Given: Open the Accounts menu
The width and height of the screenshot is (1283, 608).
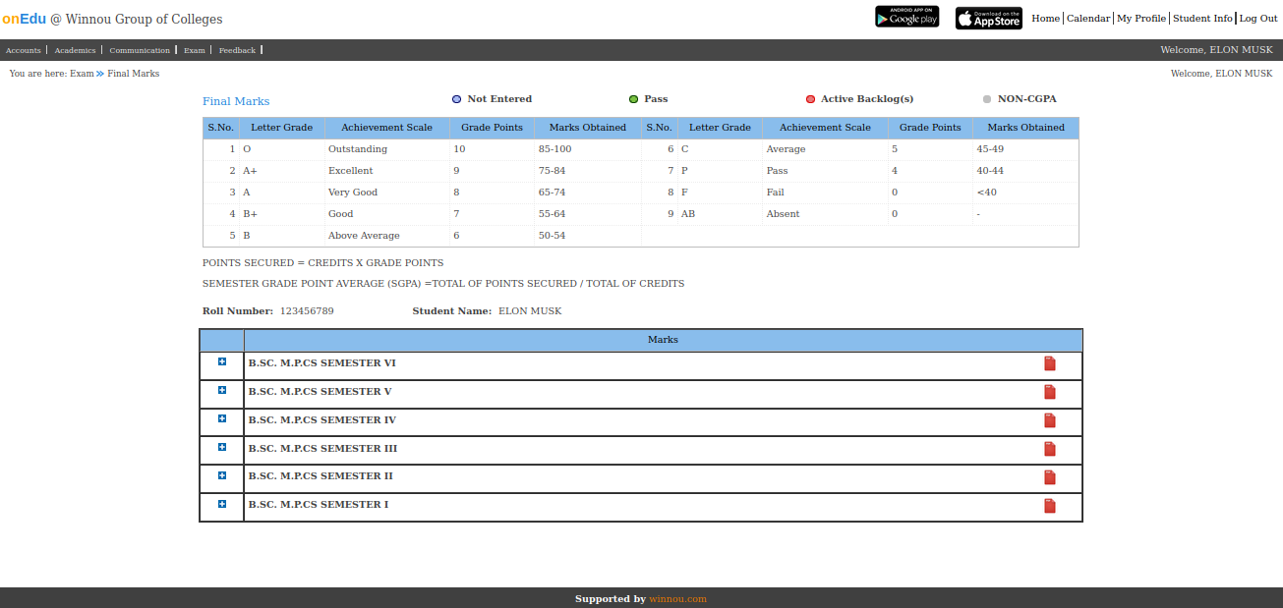Looking at the screenshot, I should point(24,50).
